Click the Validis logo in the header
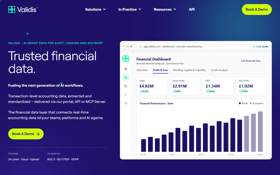280x175 pixels. coord(23,9)
